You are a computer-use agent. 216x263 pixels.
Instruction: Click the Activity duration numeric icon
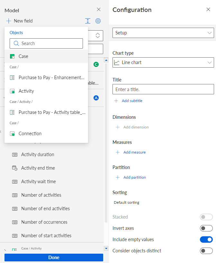15,155
